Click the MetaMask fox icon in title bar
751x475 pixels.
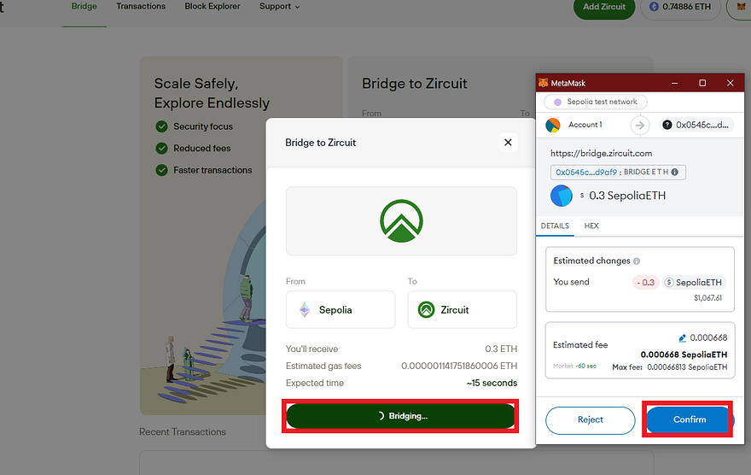pyautogui.click(x=543, y=83)
